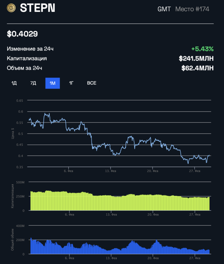
Task: Switch chart to 7Д range
Action: [x=33, y=83]
